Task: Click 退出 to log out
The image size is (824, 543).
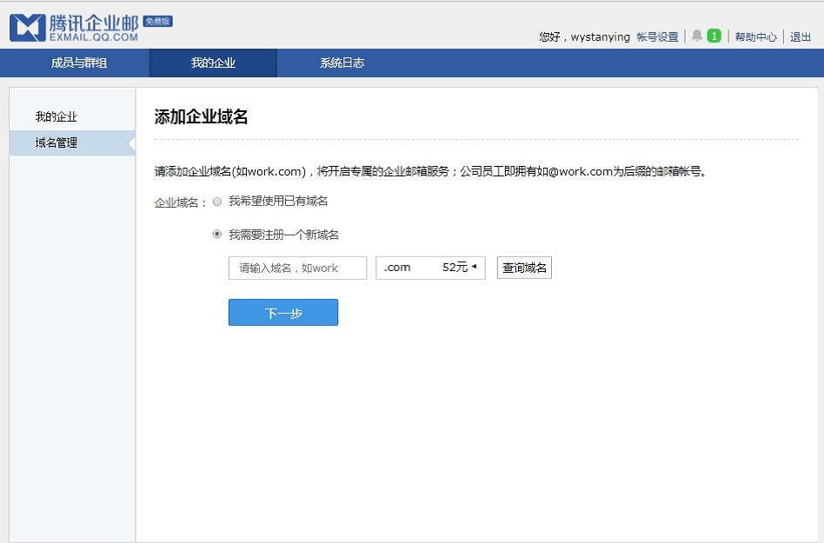Action: (x=801, y=36)
